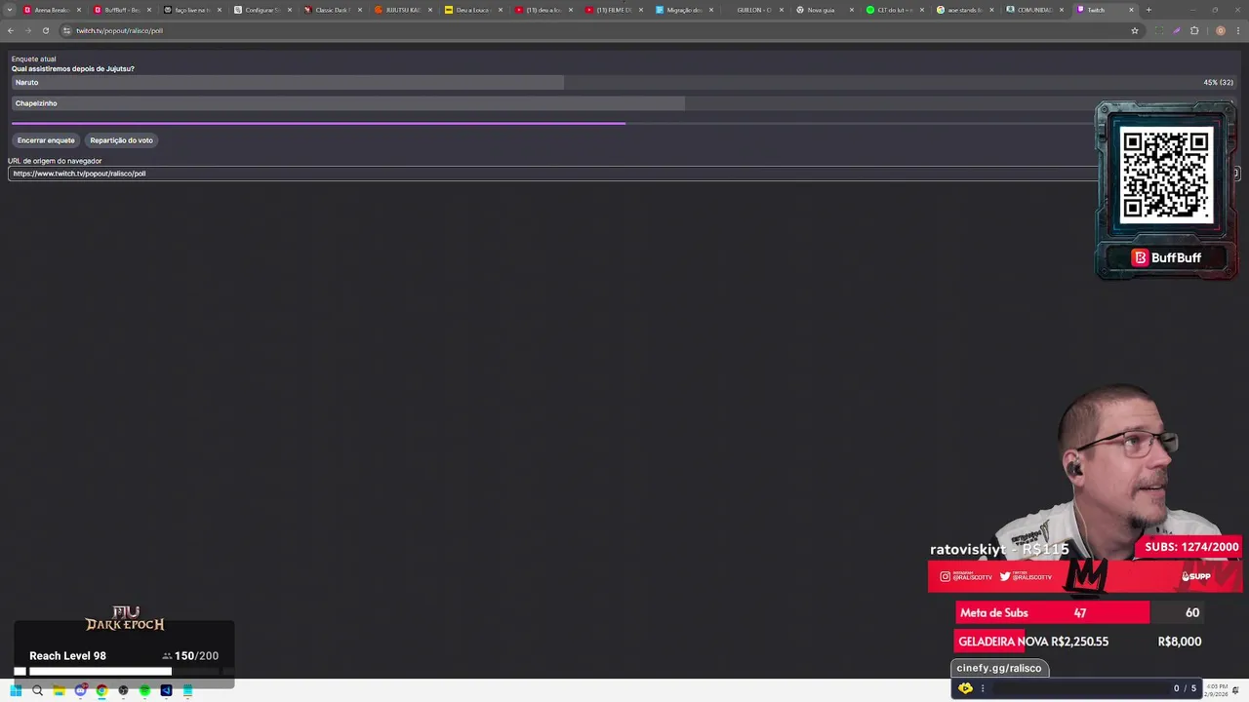Open the green Spotify taskbar icon
The width and height of the screenshot is (1249, 702).
144,690
